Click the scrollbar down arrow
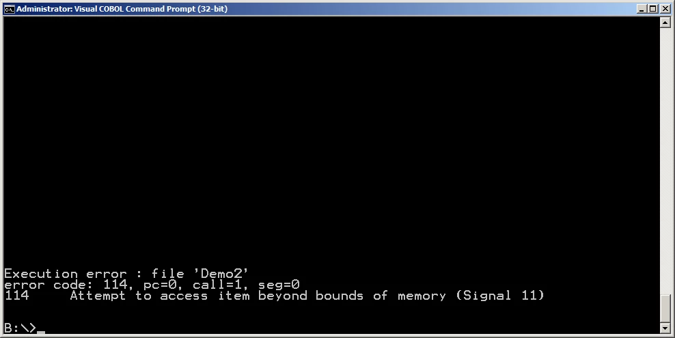This screenshot has width=675, height=338. pos(665,328)
